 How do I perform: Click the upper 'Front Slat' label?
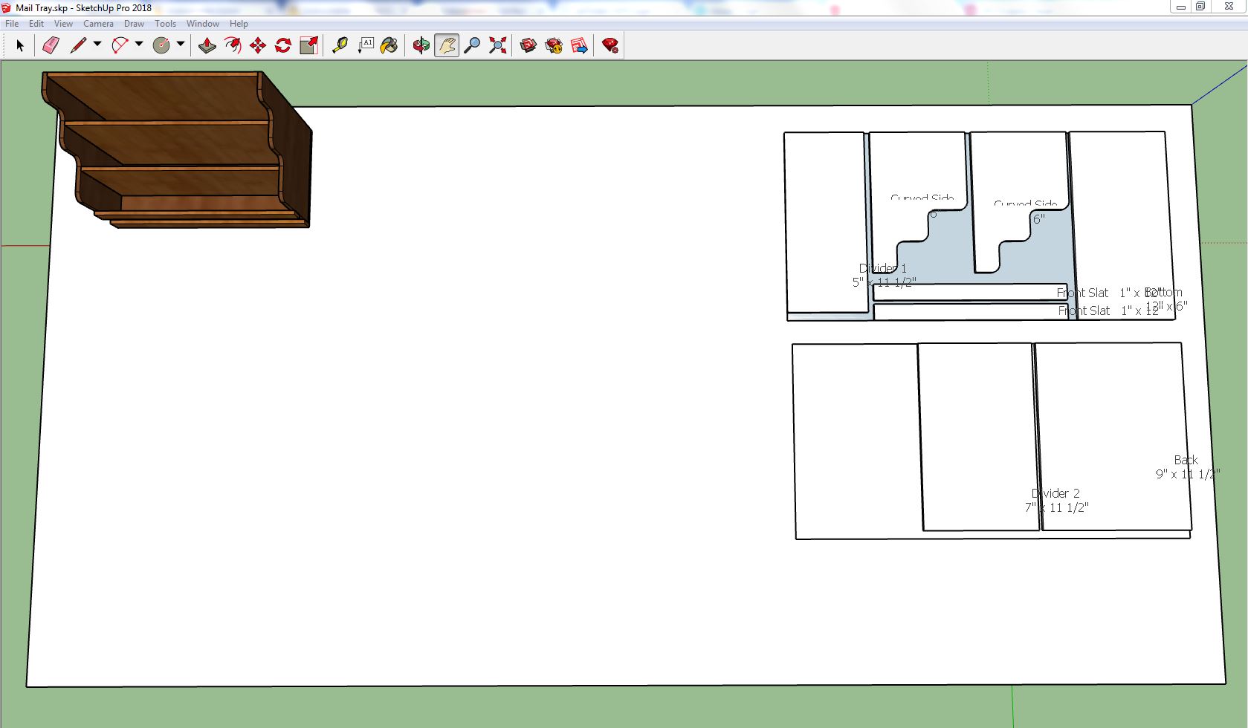coord(1082,293)
